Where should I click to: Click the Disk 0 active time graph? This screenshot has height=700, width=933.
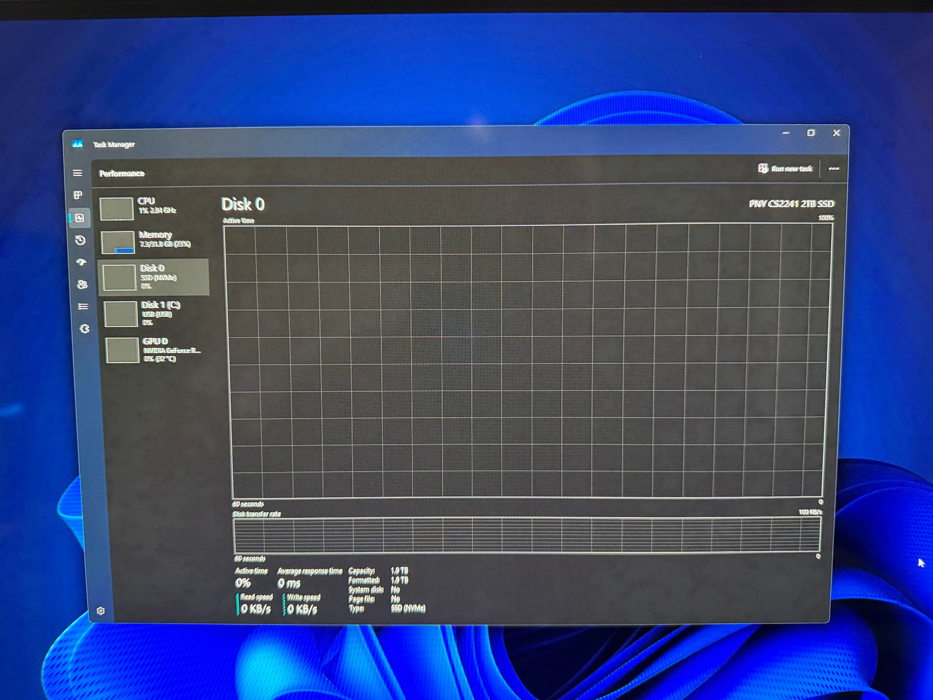click(528, 361)
